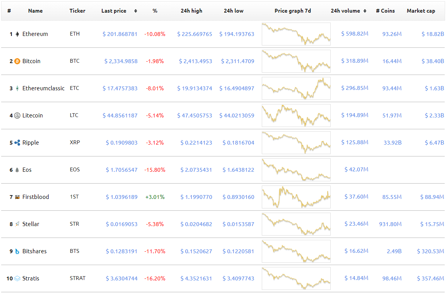Click the Ethereumclassic coin icon
Image resolution: width=447 pixels, height=293 pixels.
(17, 88)
